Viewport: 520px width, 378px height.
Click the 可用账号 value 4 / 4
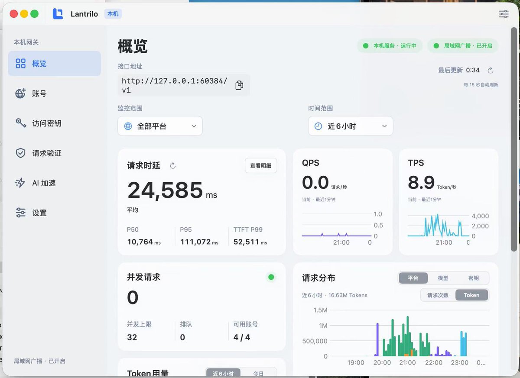[242, 337]
